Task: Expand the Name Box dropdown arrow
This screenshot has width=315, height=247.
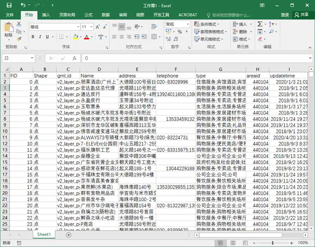Action: click(x=32, y=58)
